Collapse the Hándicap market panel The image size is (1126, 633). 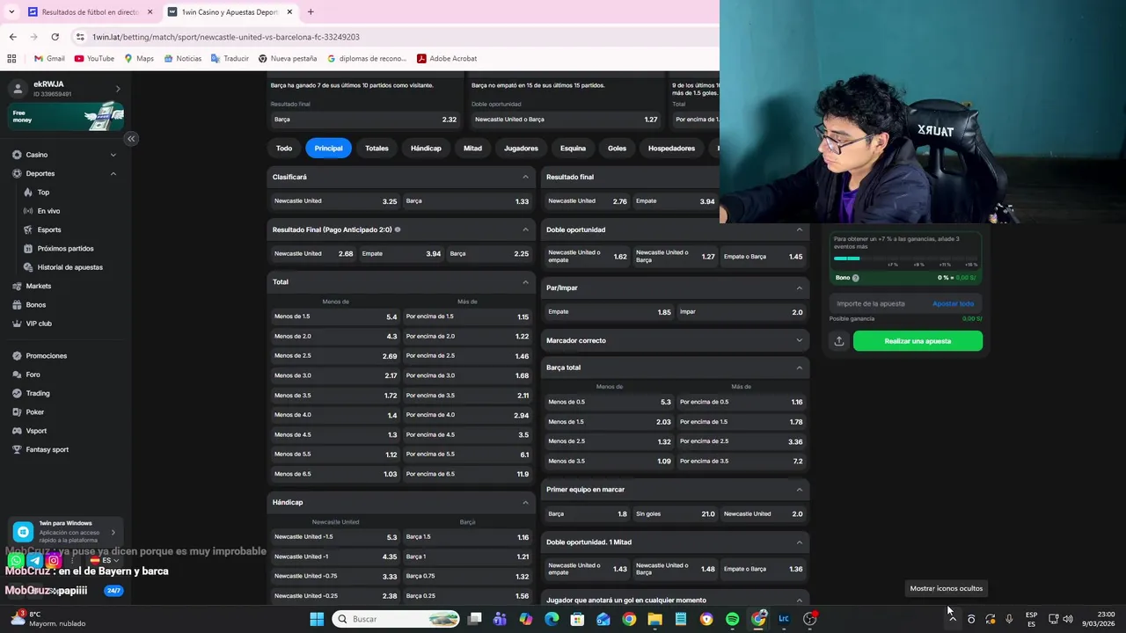[x=525, y=502]
